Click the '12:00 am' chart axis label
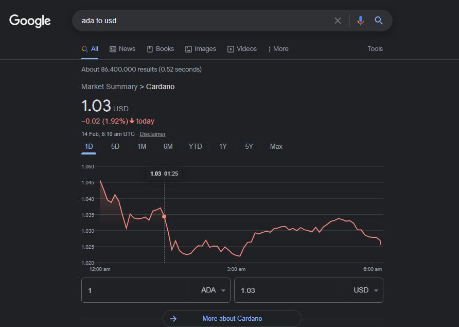Screen dimensions: 459x327 [x=100, y=269]
